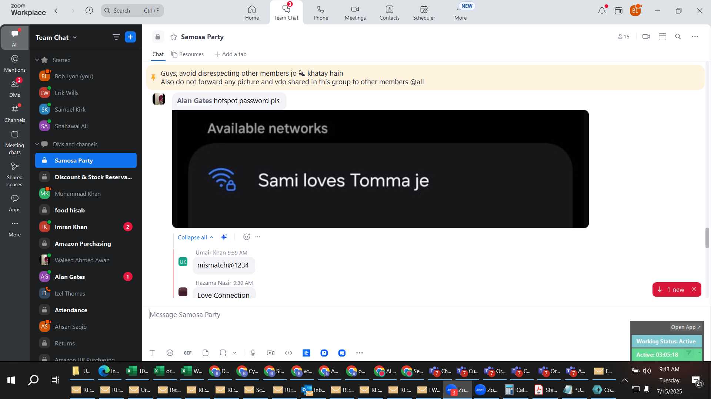The height and width of the screenshot is (399, 711).
Task: Record an audio message with microphone
Action: (253, 353)
